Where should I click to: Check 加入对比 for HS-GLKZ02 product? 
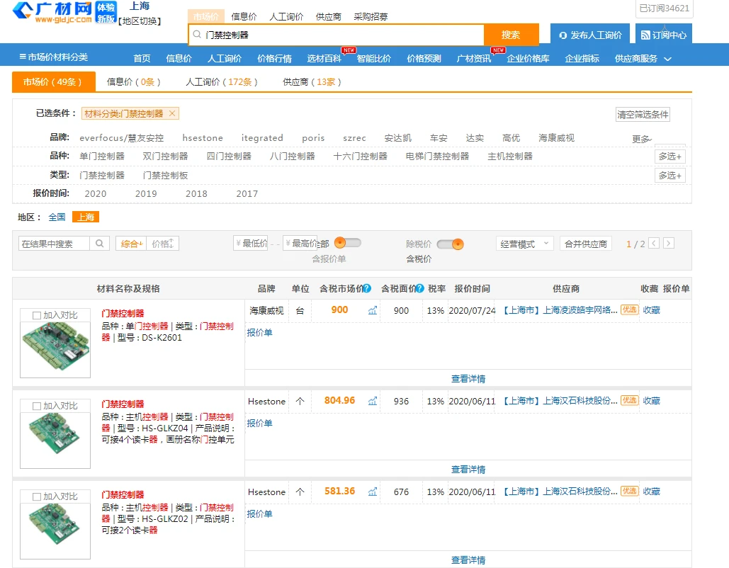click(37, 496)
